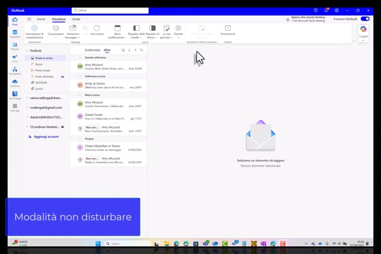
Task: Open the Riquadro delle cartelle dropdown
Action: coord(136,32)
